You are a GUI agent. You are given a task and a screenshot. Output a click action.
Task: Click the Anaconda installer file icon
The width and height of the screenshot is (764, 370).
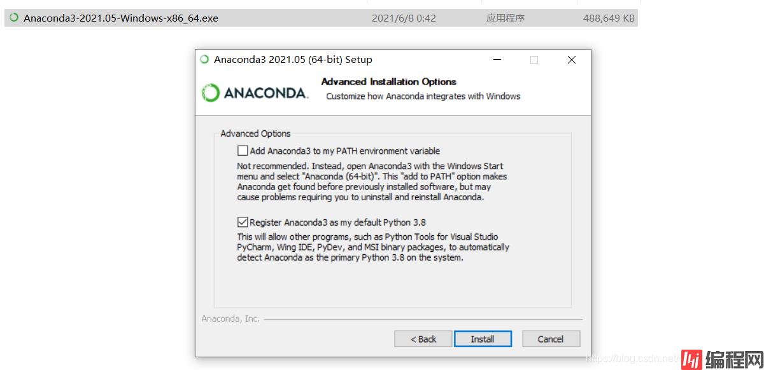pos(14,18)
